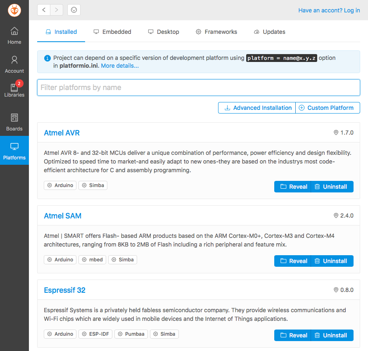This screenshot has height=351, width=368.
Task: Open the Atmel SAM platform title
Action: pos(63,216)
